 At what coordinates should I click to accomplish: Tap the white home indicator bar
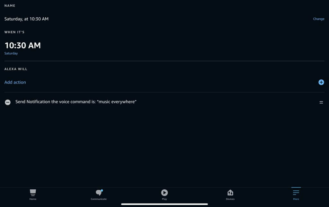pyautogui.click(x=164, y=204)
